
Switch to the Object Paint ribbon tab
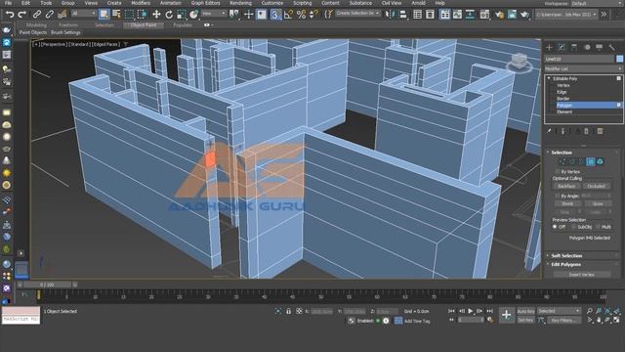(144, 25)
